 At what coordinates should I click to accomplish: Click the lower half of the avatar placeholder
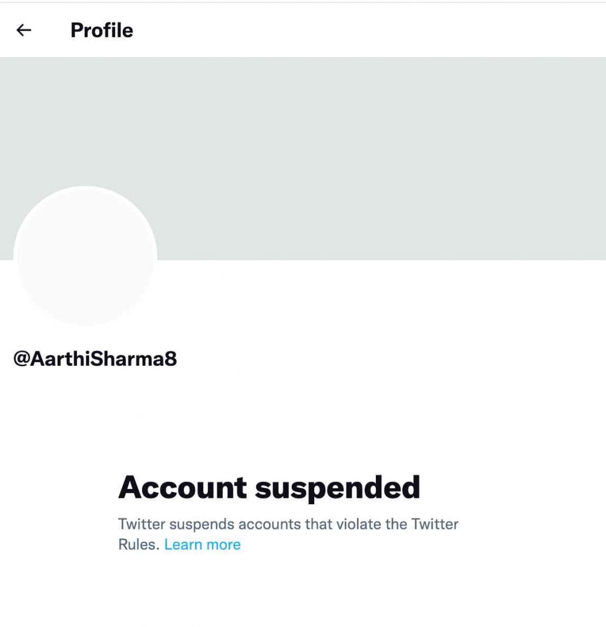tap(85, 294)
